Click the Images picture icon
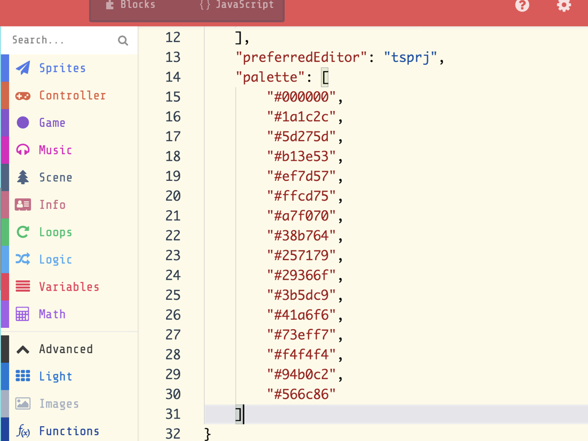Screen dimensions: 588x441 pyautogui.click(x=23, y=404)
